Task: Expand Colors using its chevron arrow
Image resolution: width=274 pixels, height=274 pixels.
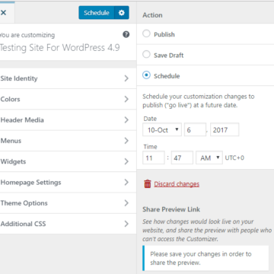Action: point(126,99)
